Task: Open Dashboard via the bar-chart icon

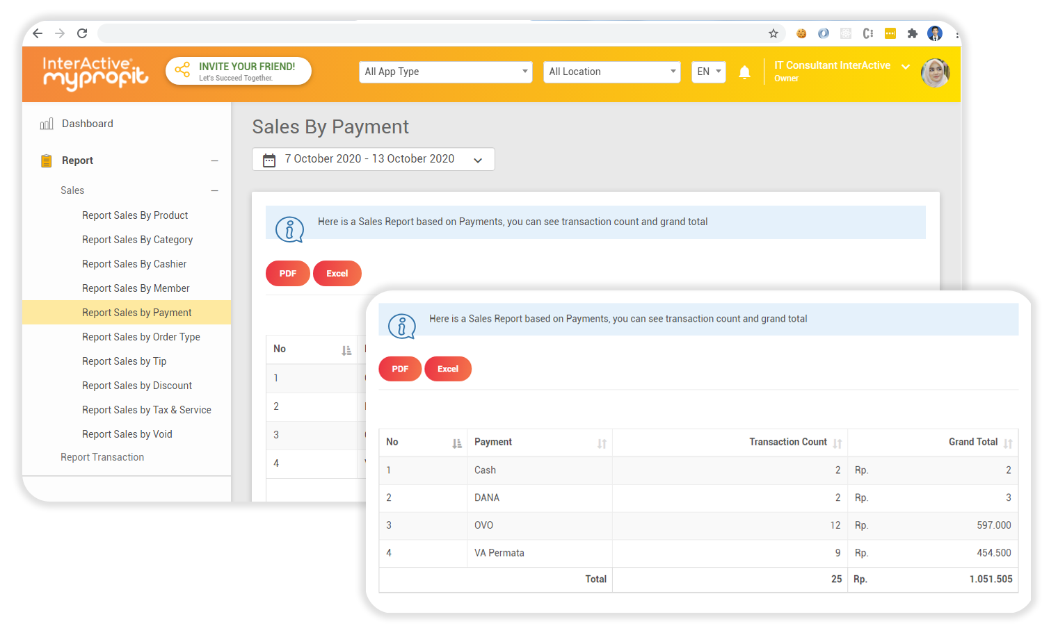Action: pos(46,123)
